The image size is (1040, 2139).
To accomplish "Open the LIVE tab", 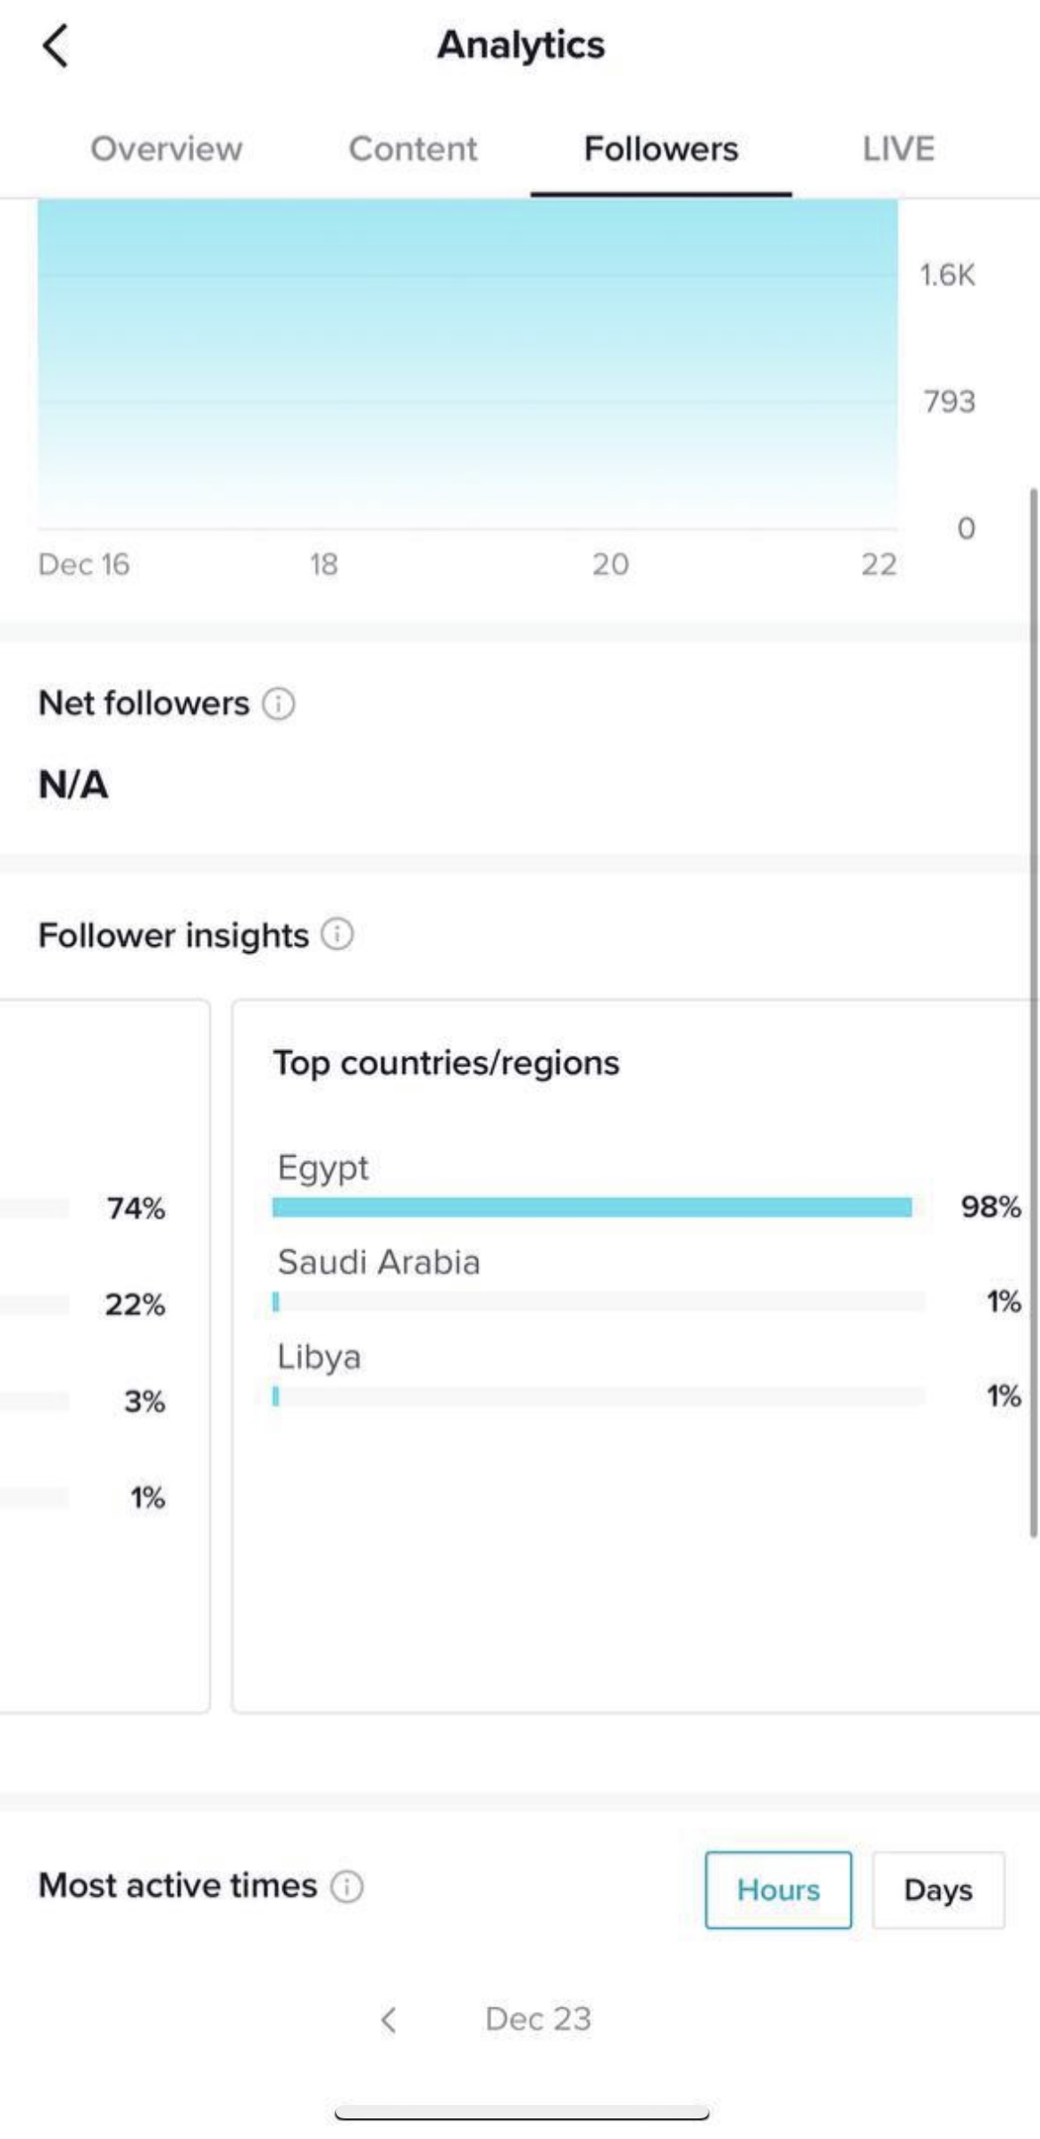I will 899,148.
